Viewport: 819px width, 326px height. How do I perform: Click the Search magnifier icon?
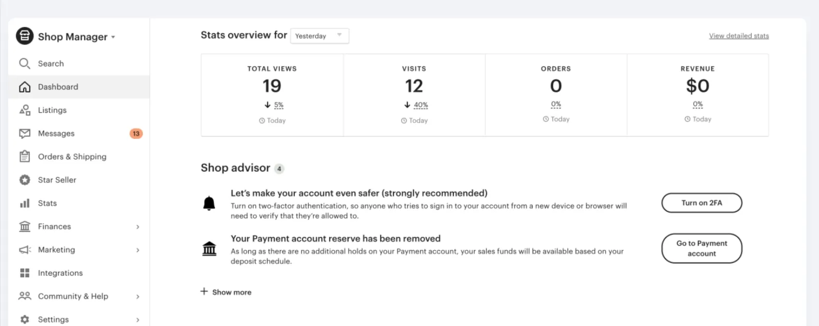[x=25, y=63]
